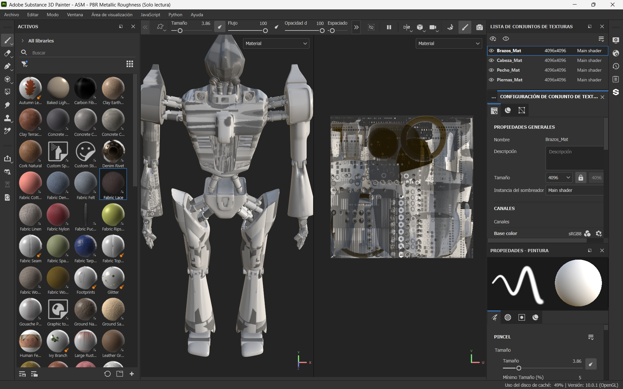Screen dimensions: 623x389
Task: Pause rendering with the pause button
Action: click(389, 28)
